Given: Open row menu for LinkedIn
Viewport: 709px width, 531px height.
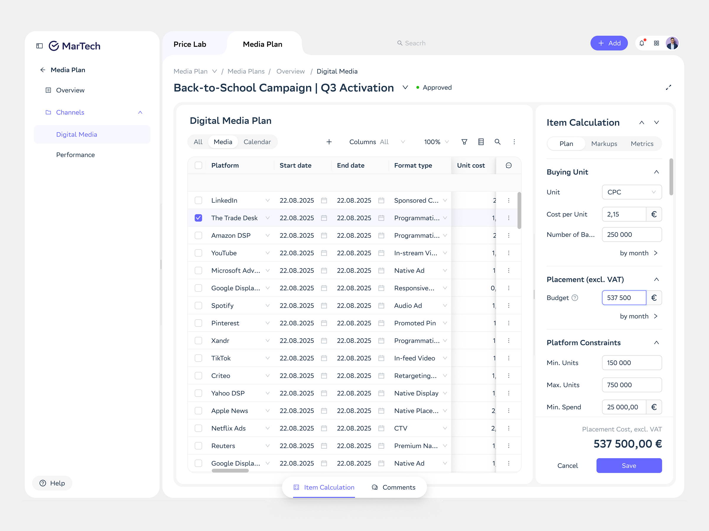Looking at the screenshot, I should point(509,200).
